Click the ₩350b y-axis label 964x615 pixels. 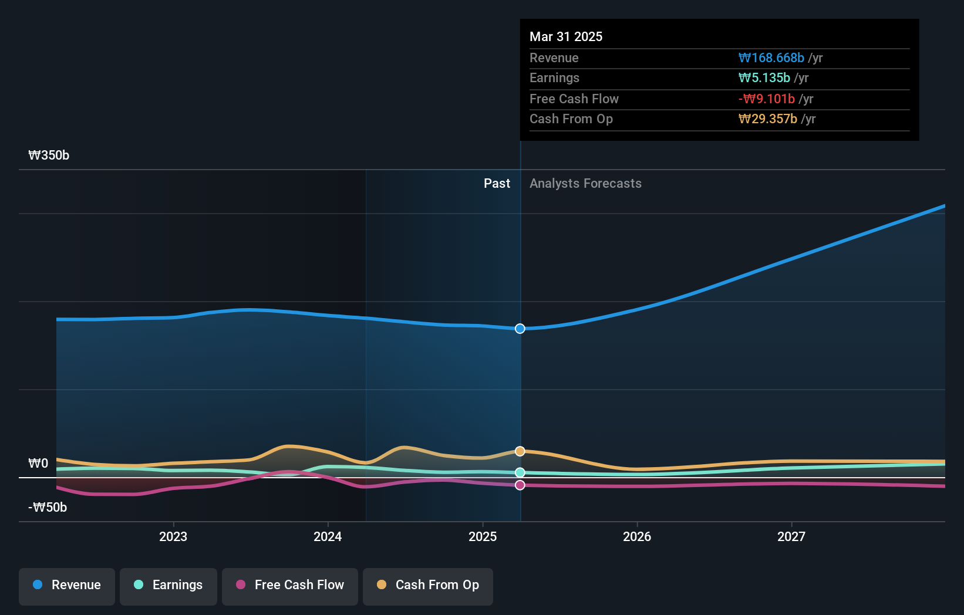click(x=49, y=156)
